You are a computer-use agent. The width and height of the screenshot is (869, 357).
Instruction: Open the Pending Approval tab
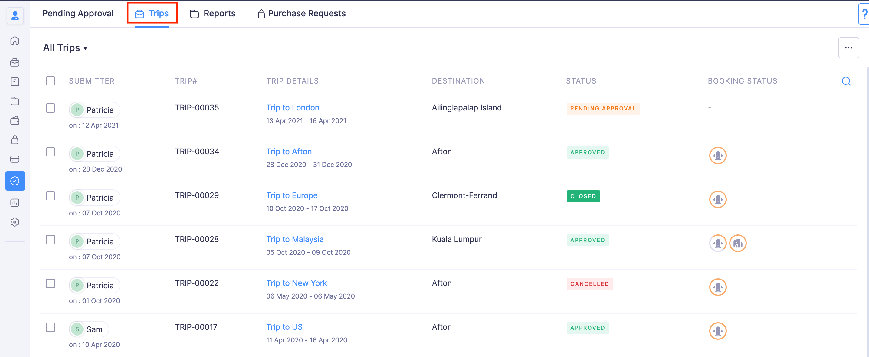[78, 14]
